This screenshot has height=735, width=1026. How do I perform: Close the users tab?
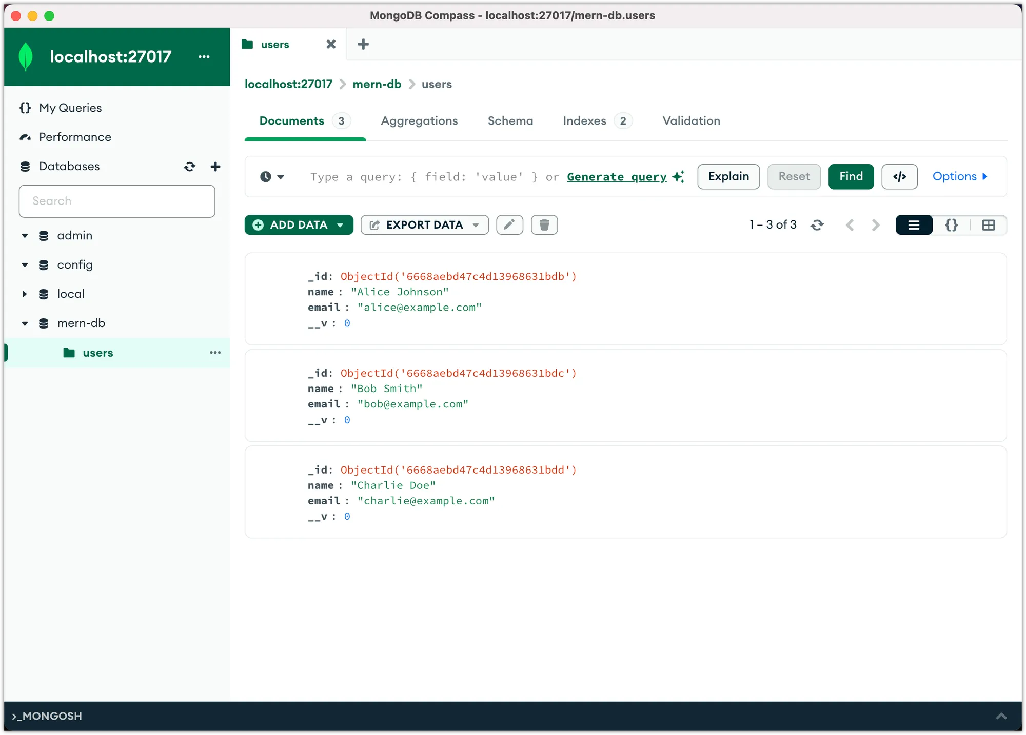click(x=331, y=45)
